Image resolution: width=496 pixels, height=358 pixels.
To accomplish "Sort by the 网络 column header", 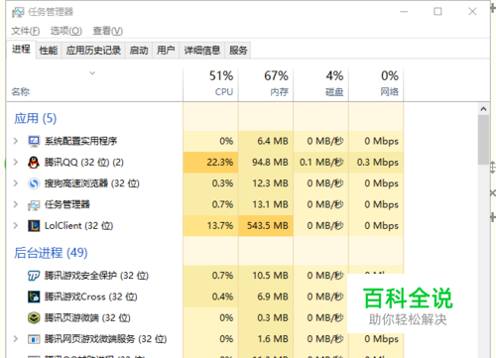I will [376, 84].
